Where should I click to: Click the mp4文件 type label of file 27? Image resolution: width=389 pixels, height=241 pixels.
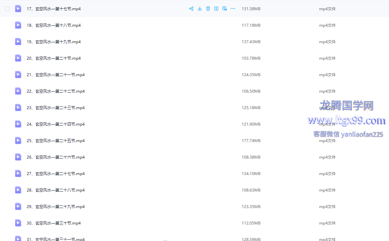click(327, 174)
